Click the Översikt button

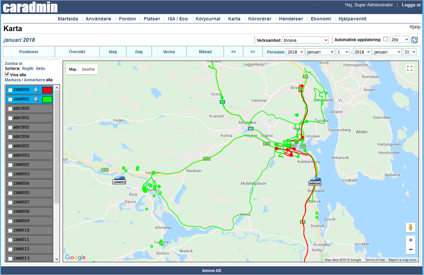tap(77, 52)
